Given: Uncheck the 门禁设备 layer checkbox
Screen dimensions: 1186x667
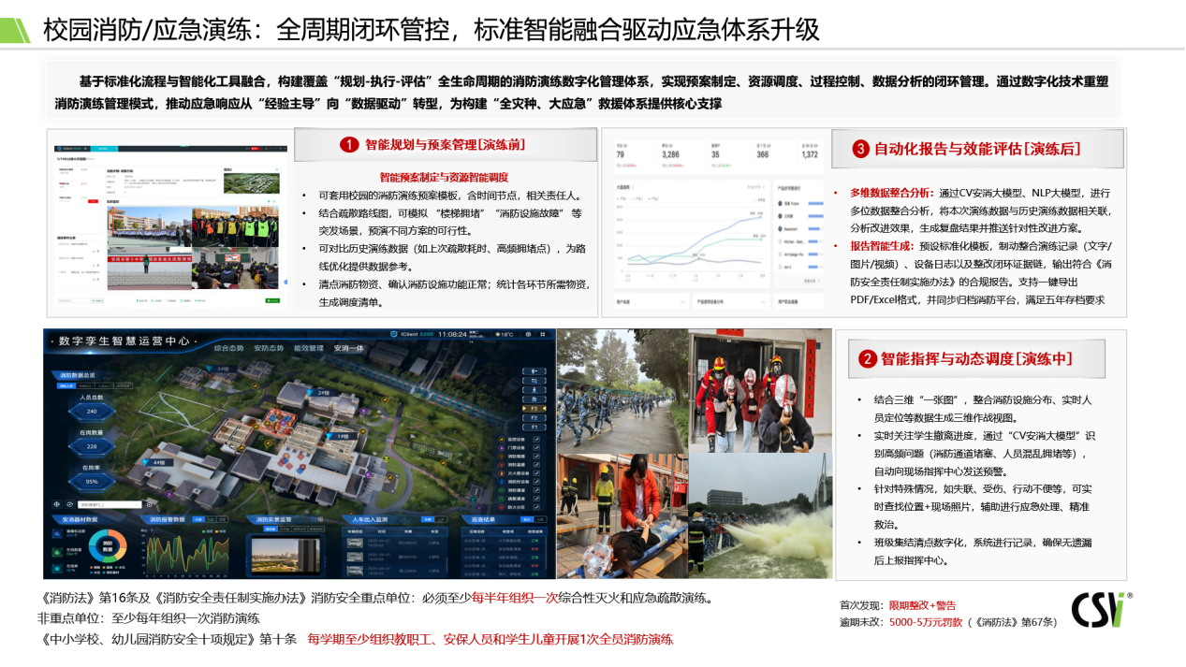Looking at the screenshot, I should [535, 448].
